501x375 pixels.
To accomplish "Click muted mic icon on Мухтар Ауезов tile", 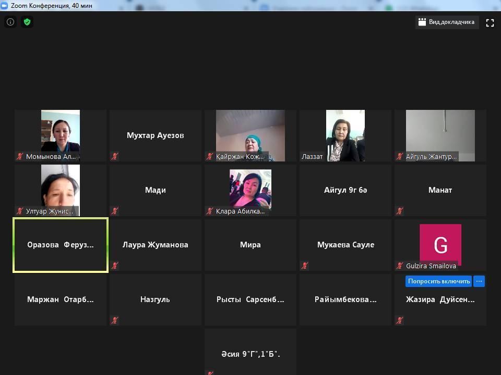I will tap(115, 156).
